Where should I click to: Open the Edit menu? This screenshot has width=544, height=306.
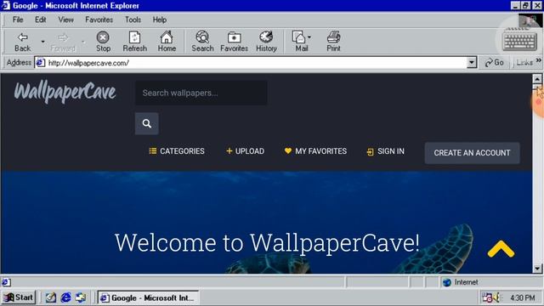tap(40, 20)
